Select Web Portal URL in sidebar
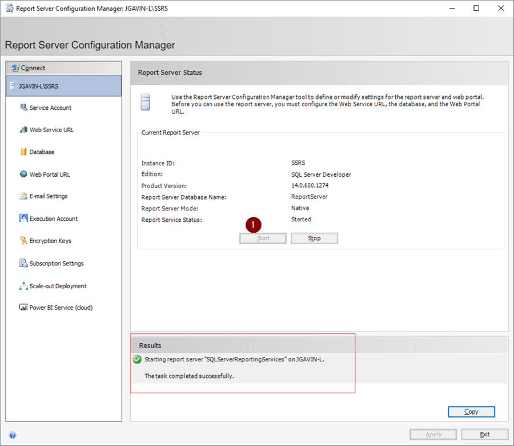 [50, 174]
